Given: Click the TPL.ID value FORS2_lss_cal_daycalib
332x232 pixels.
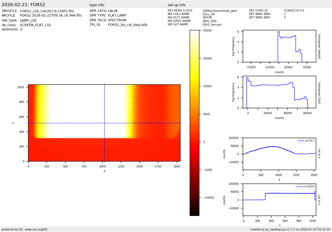Looking at the screenshot, I should [x=127, y=25].
